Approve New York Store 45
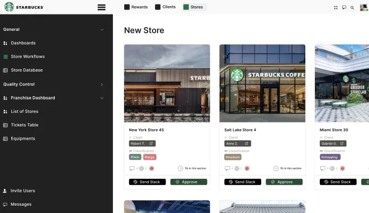 click(x=189, y=182)
